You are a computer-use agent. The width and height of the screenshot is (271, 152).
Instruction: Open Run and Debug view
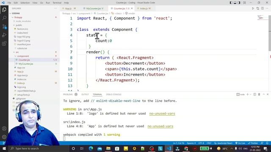4,35
